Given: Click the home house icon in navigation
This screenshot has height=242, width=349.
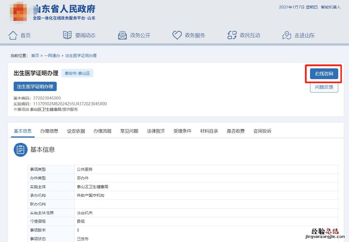Looking at the screenshot, I should tap(13, 35).
